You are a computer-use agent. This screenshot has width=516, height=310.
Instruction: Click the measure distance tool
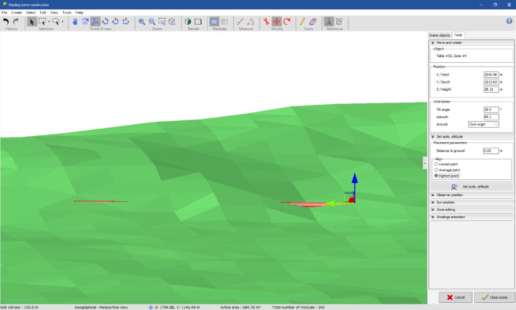tap(240, 22)
